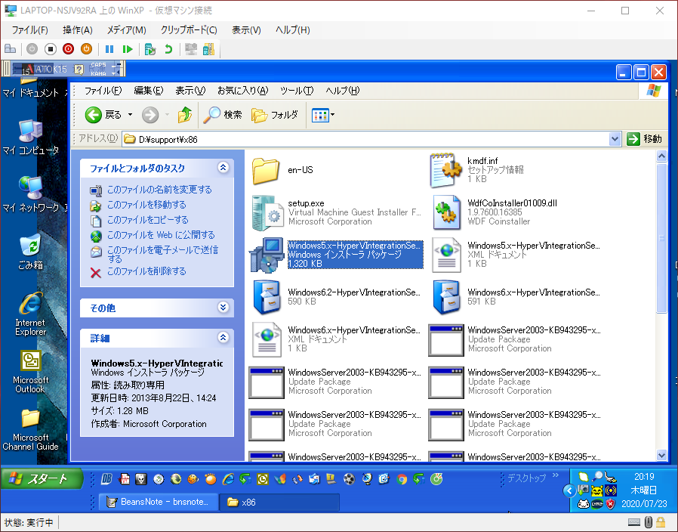Click このファイルを Web に公開する link
The width and height of the screenshot is (678, 532).
tap(161, 235)
